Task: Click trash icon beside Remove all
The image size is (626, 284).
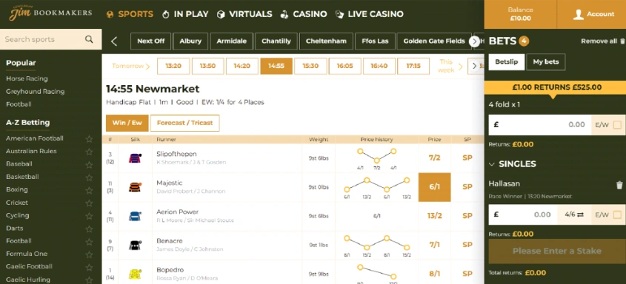Action: pyautogui.click(x=622, y=41)
